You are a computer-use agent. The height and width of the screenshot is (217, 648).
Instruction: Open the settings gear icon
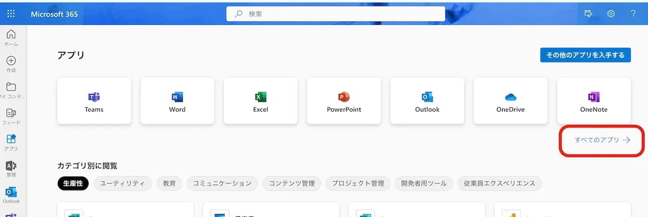pos(611,13)
